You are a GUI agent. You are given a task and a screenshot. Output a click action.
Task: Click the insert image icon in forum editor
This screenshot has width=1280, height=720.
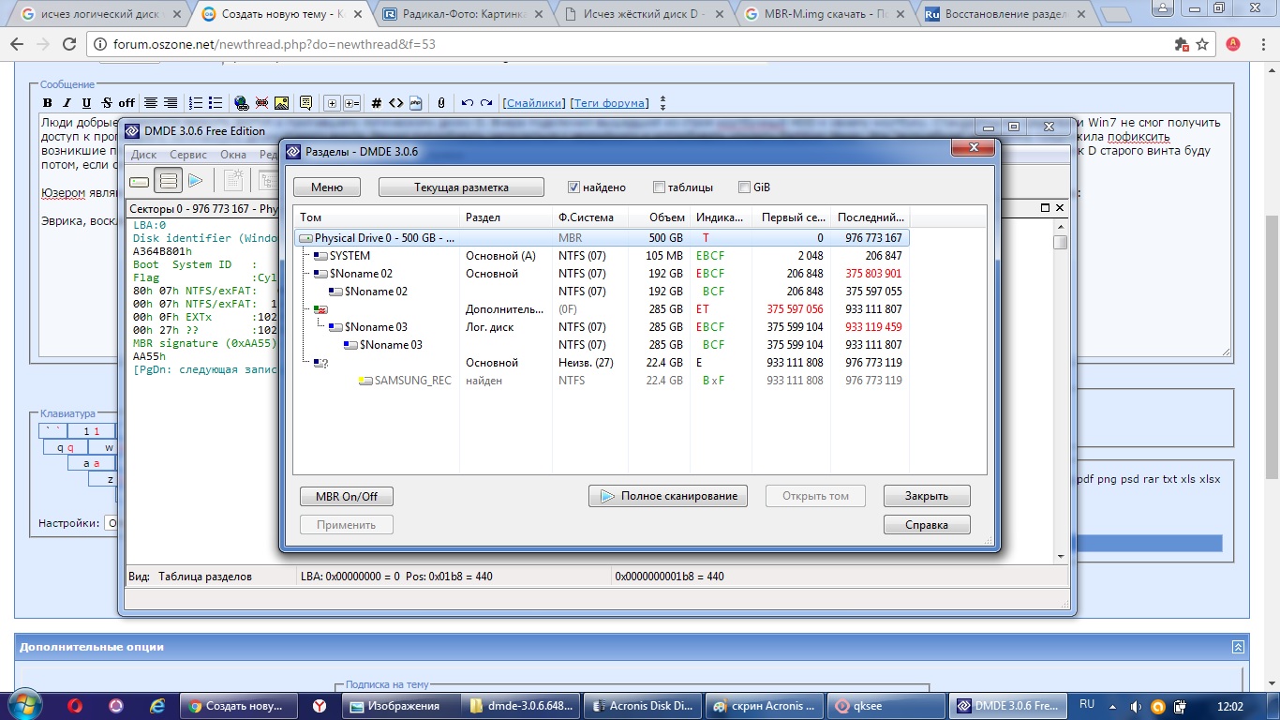pos(281,103)
